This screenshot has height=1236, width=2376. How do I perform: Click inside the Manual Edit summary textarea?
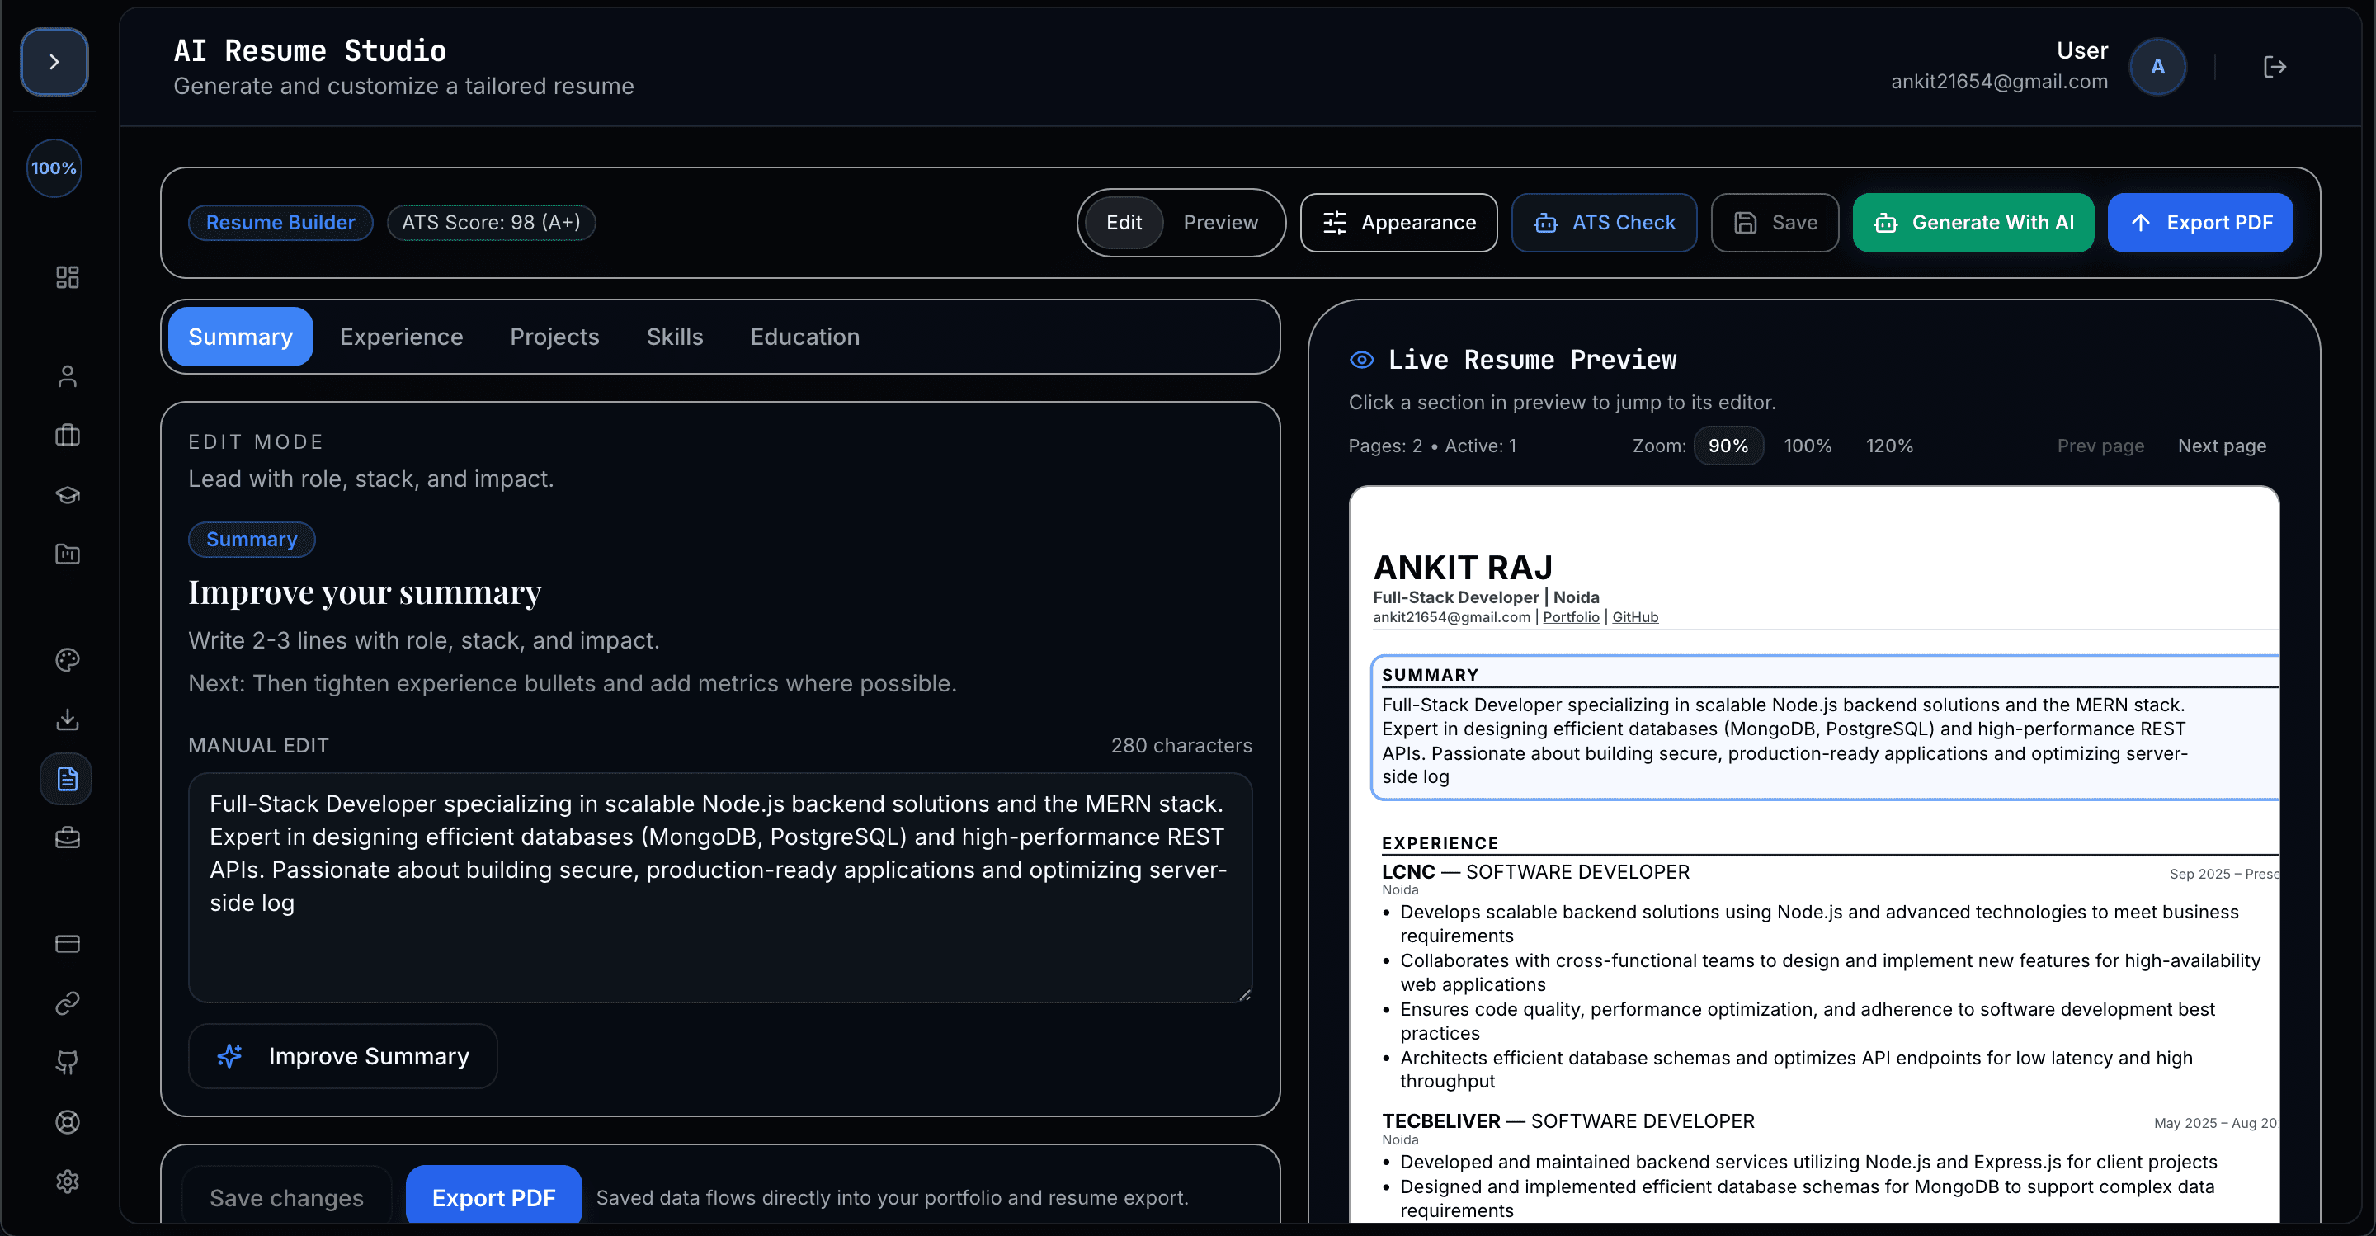720,887
